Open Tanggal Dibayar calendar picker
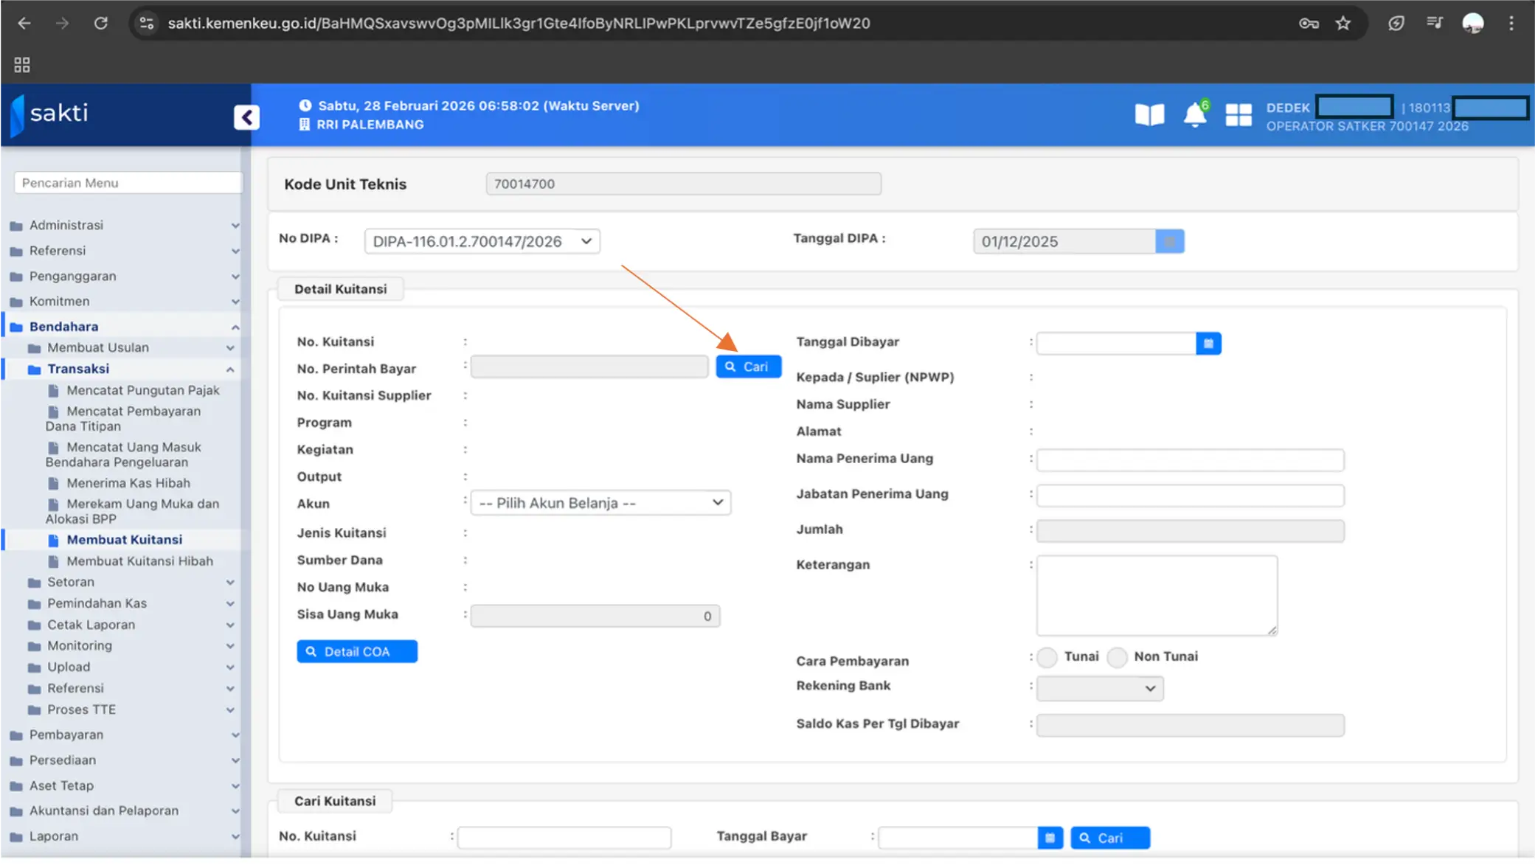Viewport: 1538px width, 868px height. click(x=1208, y=343)
